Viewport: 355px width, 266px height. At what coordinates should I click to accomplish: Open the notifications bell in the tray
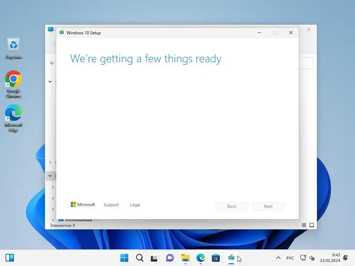[346, 258]
